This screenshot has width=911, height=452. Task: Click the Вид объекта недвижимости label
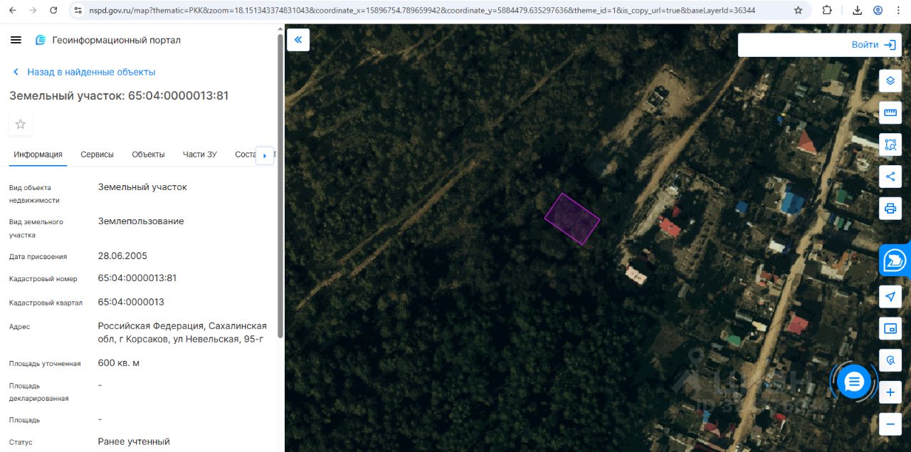[x=34, y=194]
